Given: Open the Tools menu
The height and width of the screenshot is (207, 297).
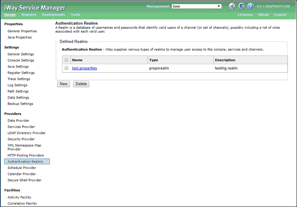Looking at the screenshot, I should pyautogui.click(x=76, y=15).
